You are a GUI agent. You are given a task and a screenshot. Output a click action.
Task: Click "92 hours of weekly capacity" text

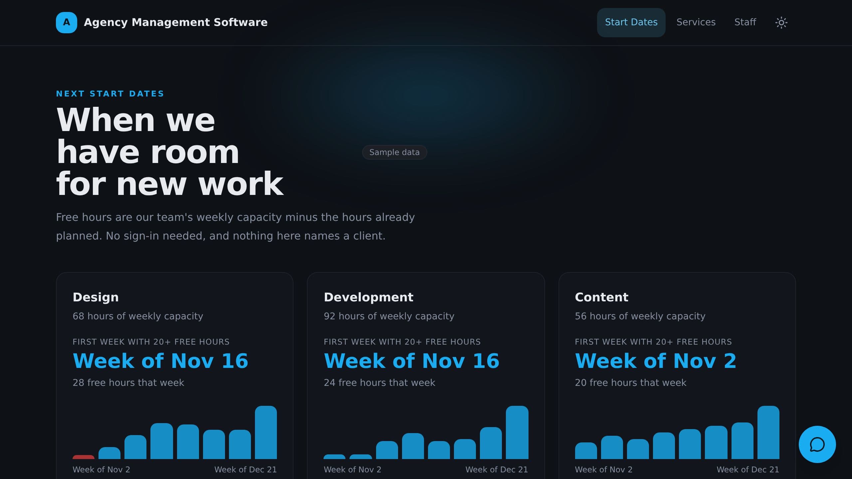(389, 316)
